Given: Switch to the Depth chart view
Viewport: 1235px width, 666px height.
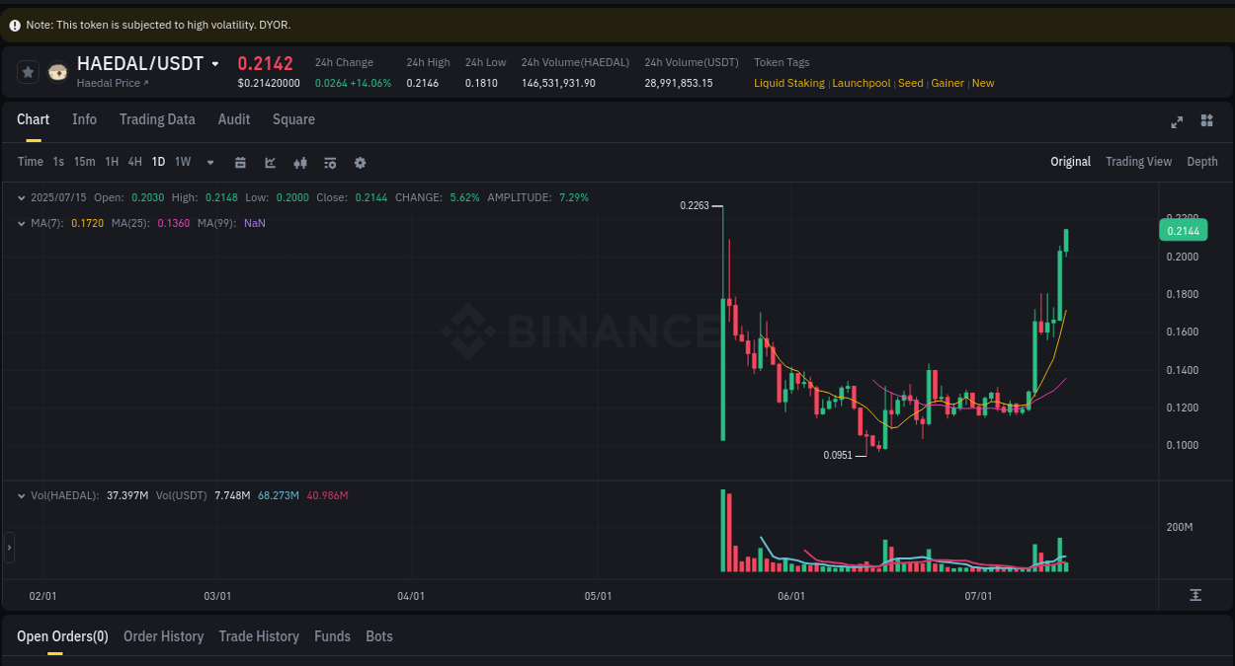Looking at the screenshot, I should click(x=1202, y=161).
